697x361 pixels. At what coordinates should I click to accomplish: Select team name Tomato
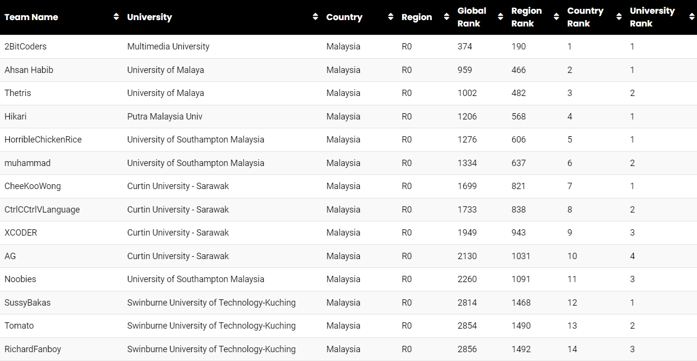(x=19, y=326)
